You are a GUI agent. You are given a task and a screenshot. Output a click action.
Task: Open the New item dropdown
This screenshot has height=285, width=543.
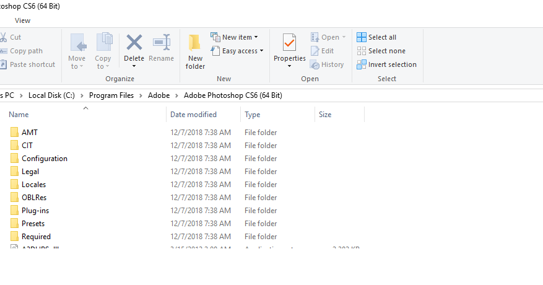point(235,37)
